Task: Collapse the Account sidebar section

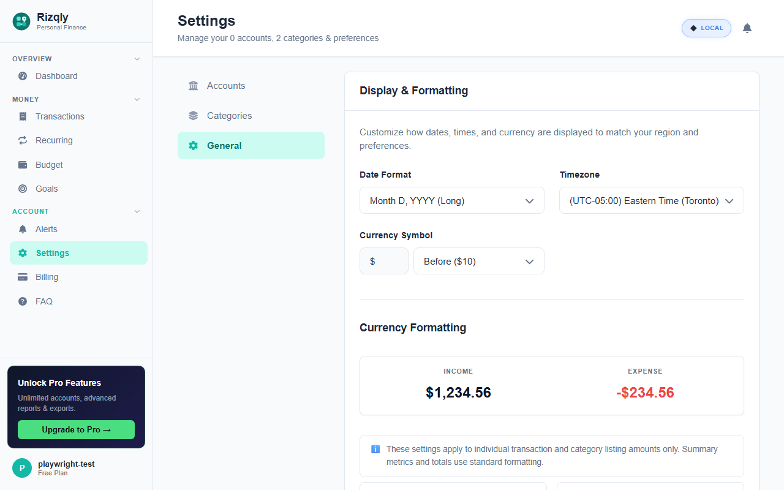Action: 137,211
